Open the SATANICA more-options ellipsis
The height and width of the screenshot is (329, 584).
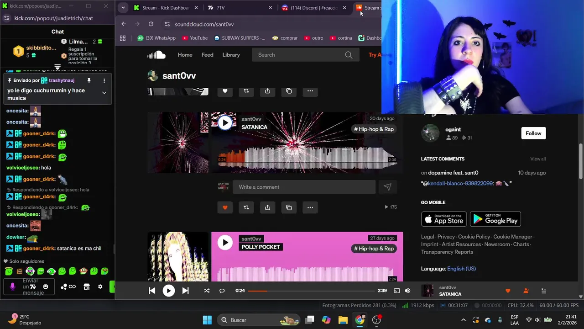310,207
